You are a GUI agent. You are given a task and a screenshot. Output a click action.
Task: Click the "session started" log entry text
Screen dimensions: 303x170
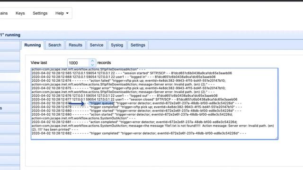tap(135, 73)
